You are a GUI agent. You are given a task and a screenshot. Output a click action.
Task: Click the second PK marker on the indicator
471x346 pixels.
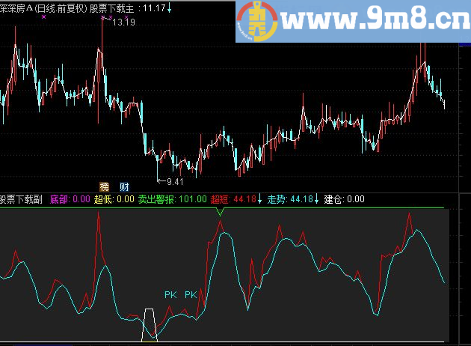(x=191, y=294)
